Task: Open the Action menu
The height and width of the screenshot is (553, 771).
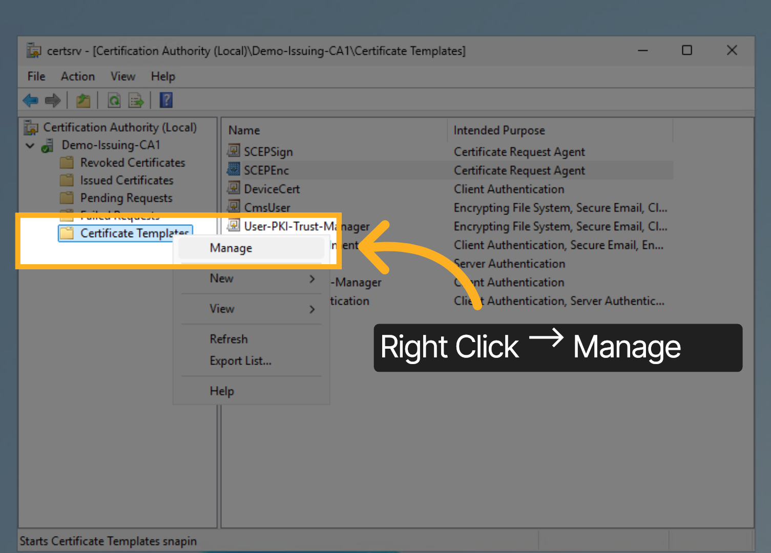Action: (x=77, y=76)
